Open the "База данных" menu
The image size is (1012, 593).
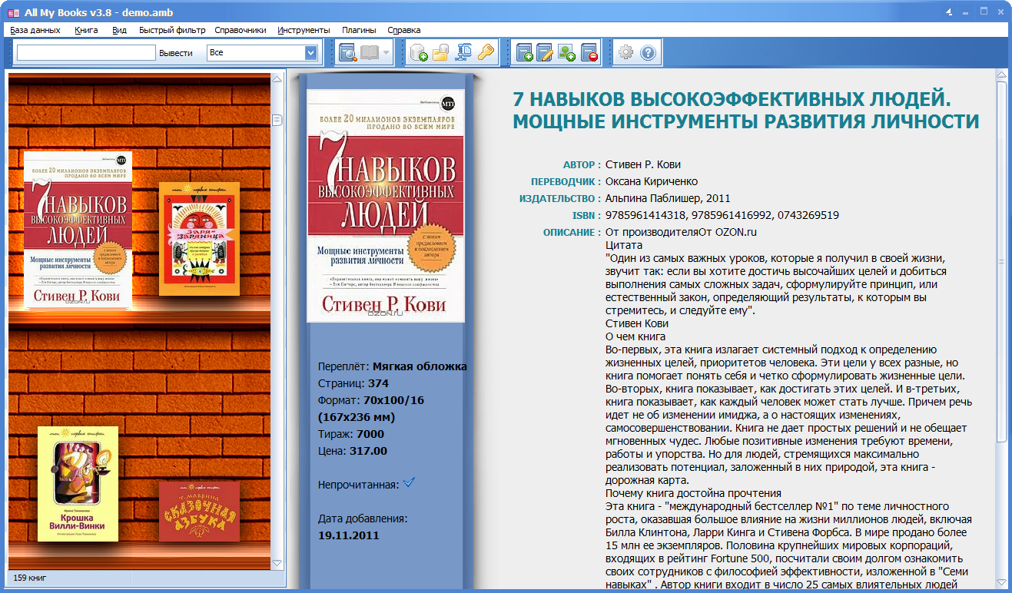35,30
